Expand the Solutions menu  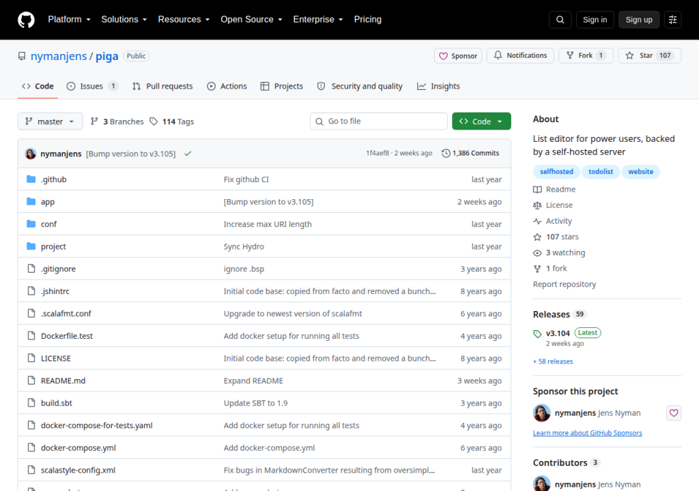pos(124,20)
